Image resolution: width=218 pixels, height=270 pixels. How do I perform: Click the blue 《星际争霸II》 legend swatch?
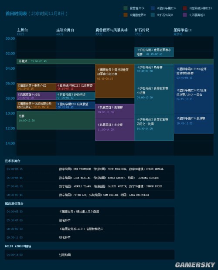(153, 8)
